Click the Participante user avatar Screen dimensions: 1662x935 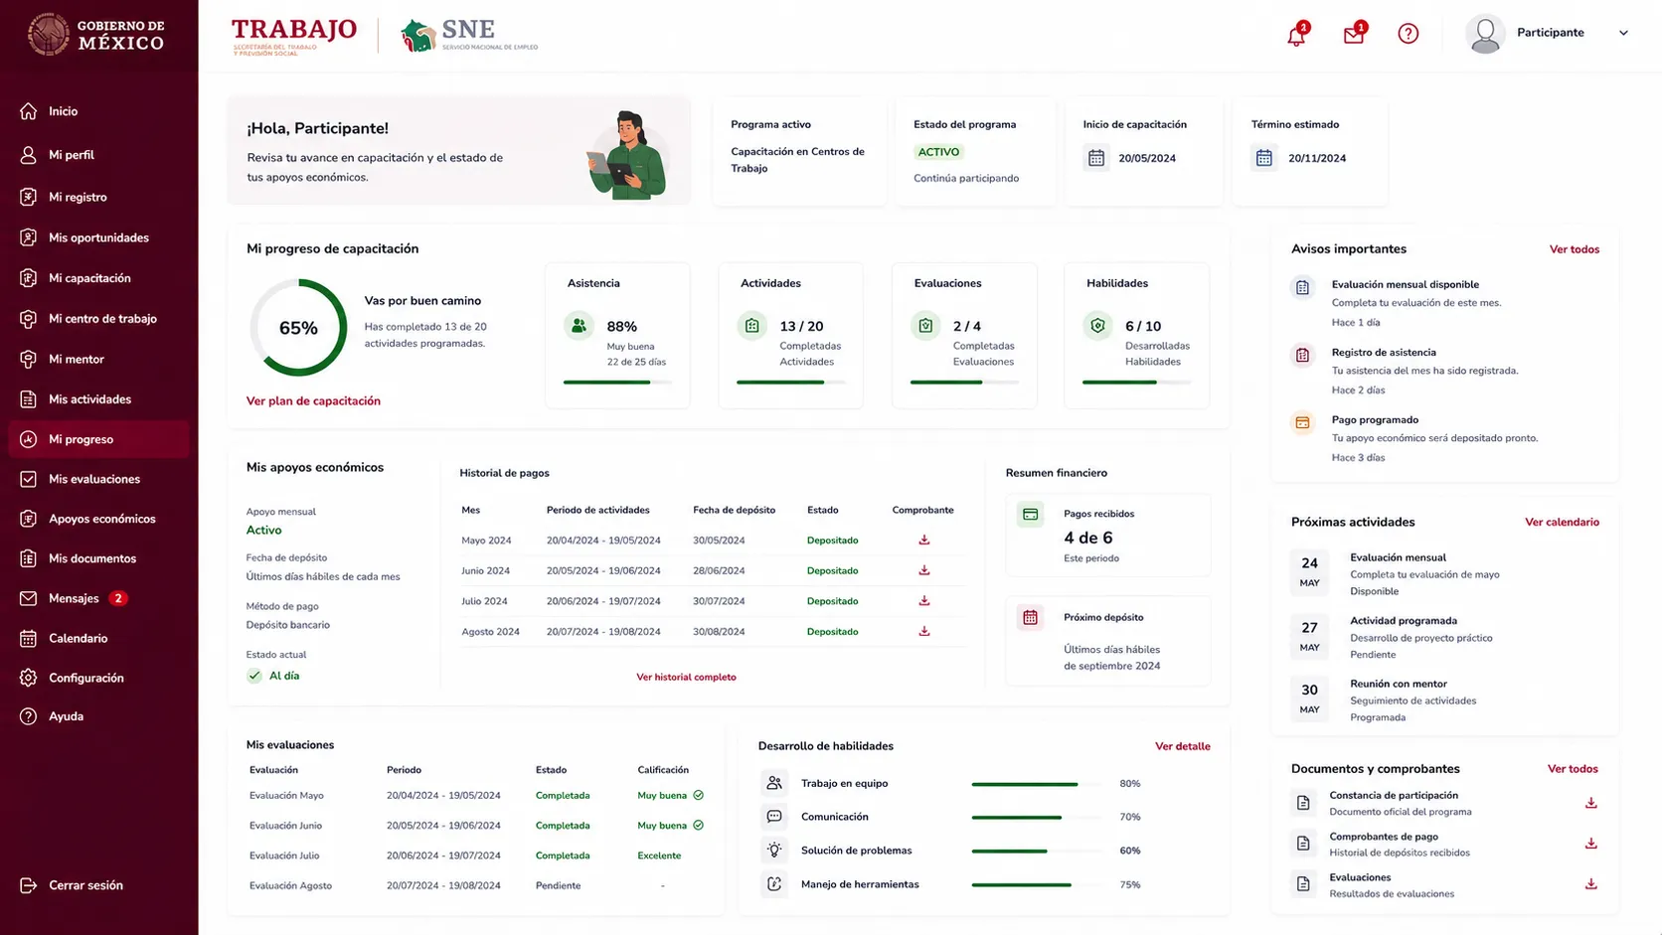(1485, 34)
